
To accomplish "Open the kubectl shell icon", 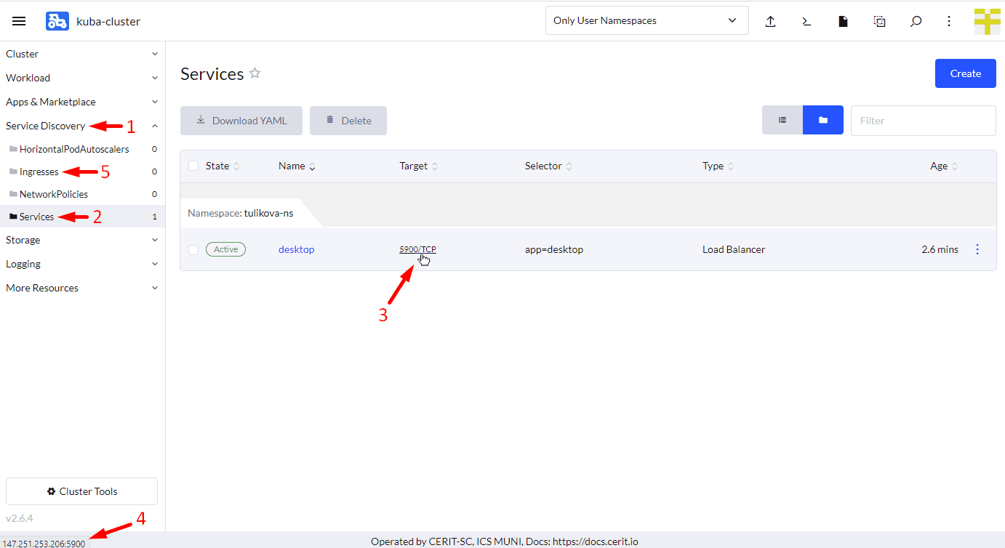I will pos(806,21).
